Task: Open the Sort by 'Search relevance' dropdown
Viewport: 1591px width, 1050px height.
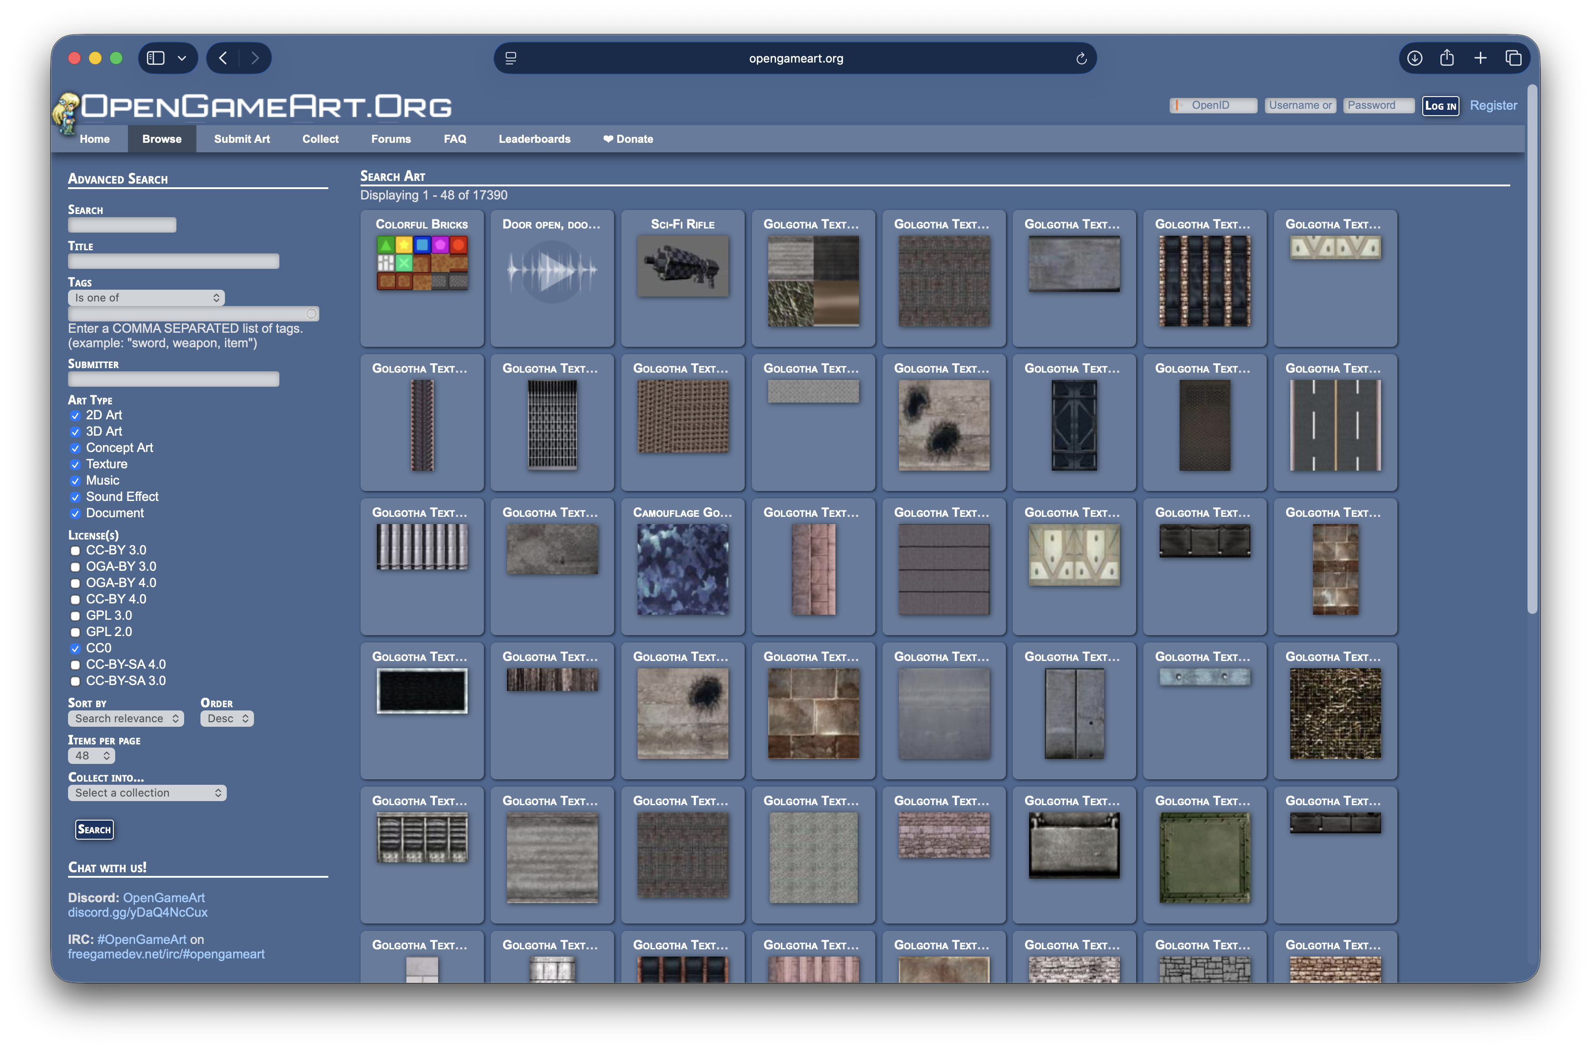Action: 126,719
